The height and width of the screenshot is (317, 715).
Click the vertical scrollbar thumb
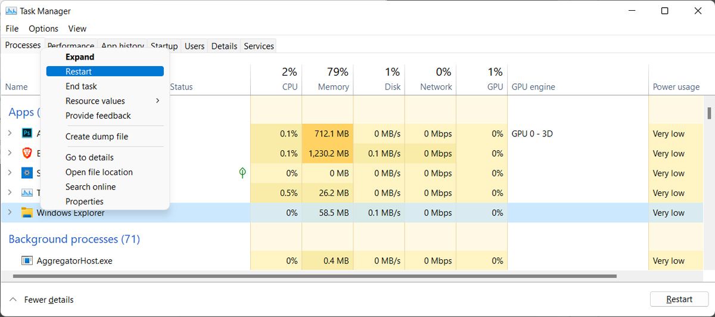[x=708, y=113]
